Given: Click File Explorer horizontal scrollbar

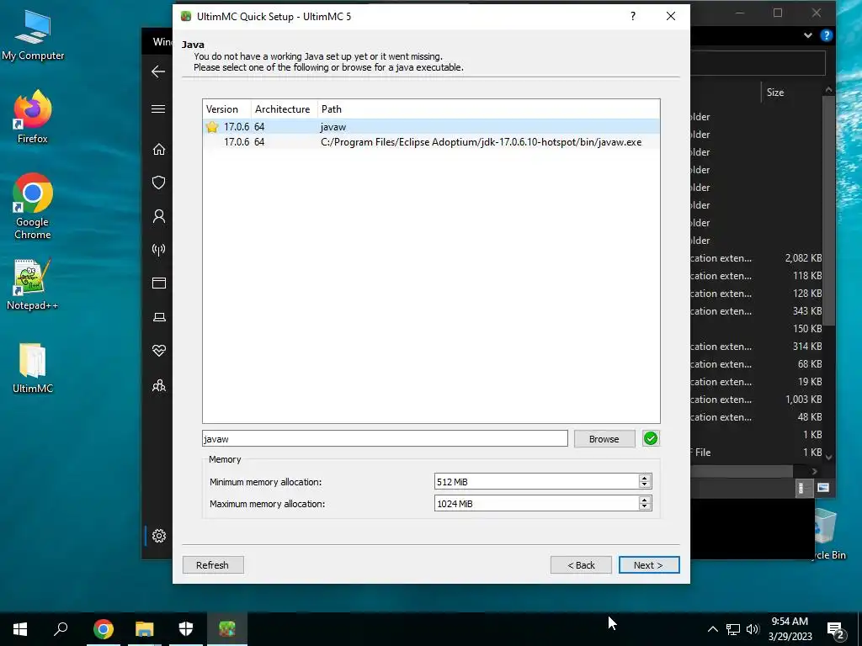Looking at the screenshot, I should point(741,471).
